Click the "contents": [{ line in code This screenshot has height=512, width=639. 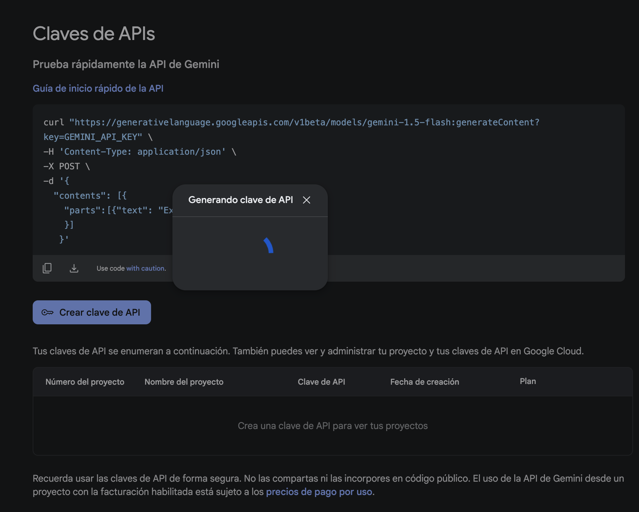(90, 196)
